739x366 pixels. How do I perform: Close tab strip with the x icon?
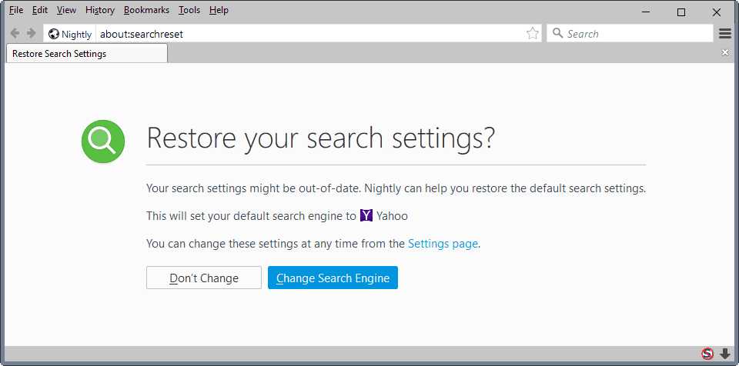click(x=725, y=53)
